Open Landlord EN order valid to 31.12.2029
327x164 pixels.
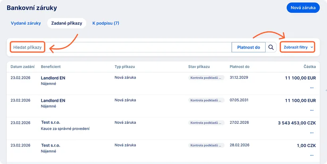click(x=163, y=84)
